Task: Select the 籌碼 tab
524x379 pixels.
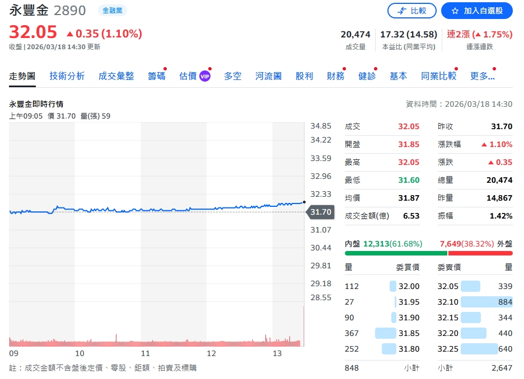Action: (156, 76)
